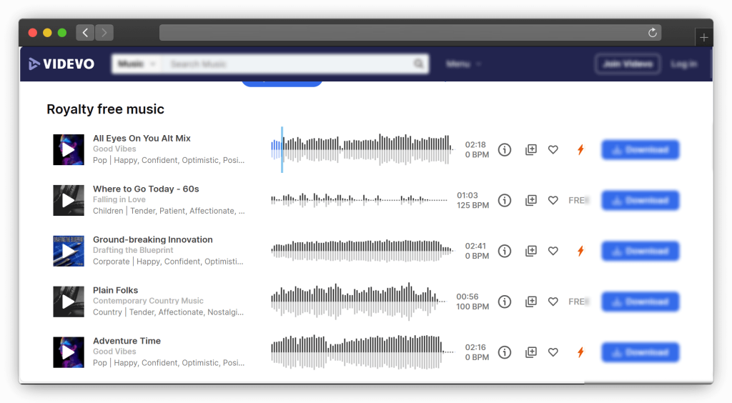
Task: Download the Plain Folks track
Action: [640, 302]
